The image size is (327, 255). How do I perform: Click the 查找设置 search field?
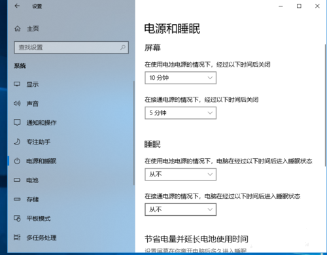point(71,47)
